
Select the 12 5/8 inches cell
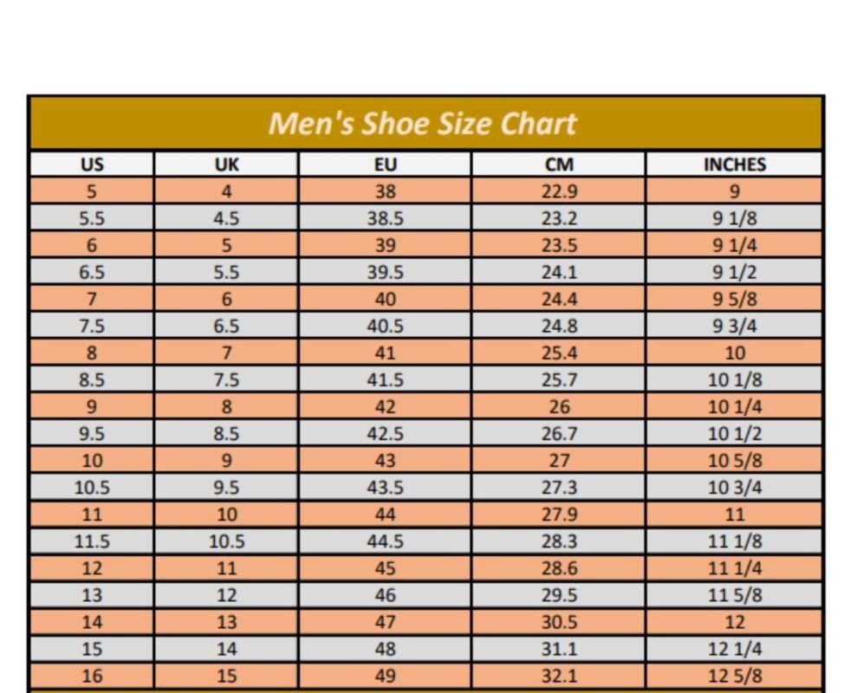[734, 676]
